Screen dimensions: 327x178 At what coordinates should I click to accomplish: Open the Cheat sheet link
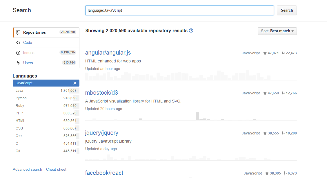click(56, 170)
